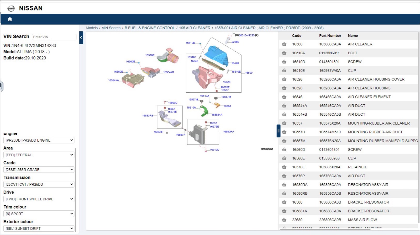Image resolution: width=420 pixels, height=235 pixels.
Task: Click callout 16500 in the diagram
Action: [249, 73]
